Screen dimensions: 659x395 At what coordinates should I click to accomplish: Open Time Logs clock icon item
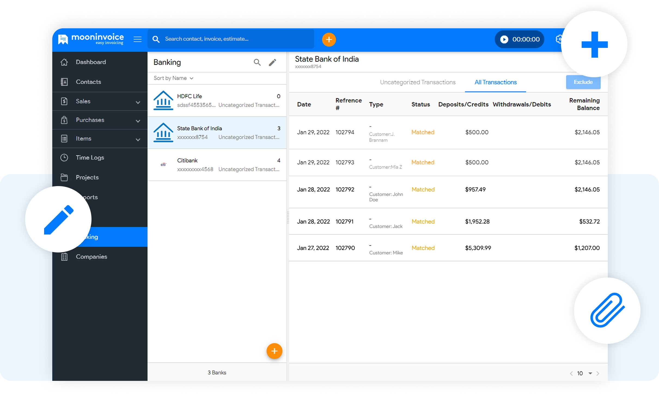pyautogui.click(x=64, y=158)
